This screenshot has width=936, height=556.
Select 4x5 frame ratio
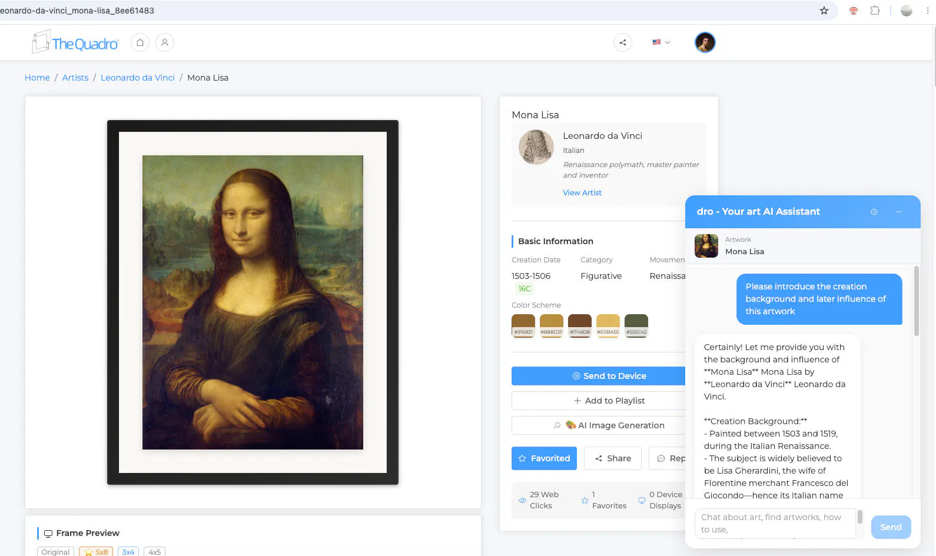[x=154, y=552]
